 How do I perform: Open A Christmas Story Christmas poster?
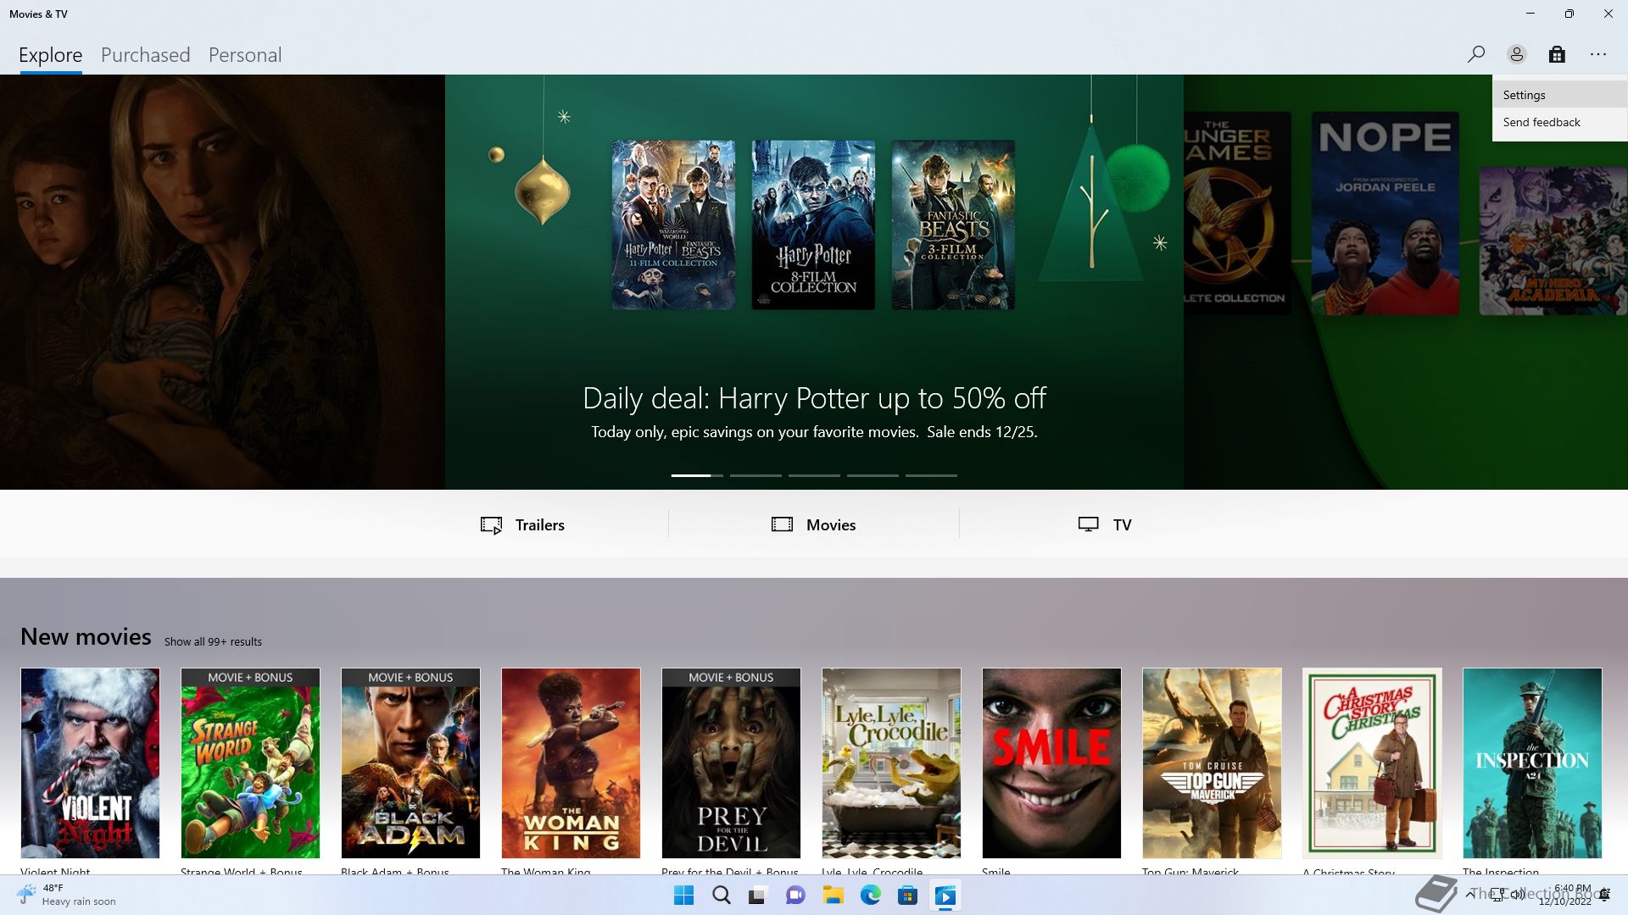click(1372, 762)
